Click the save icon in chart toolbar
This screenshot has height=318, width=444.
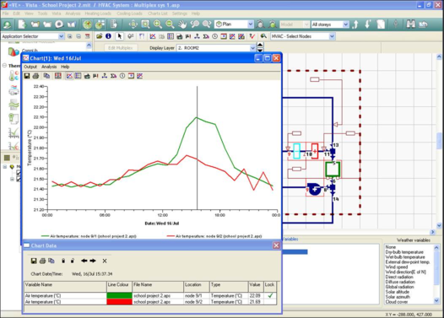(27, 76)
